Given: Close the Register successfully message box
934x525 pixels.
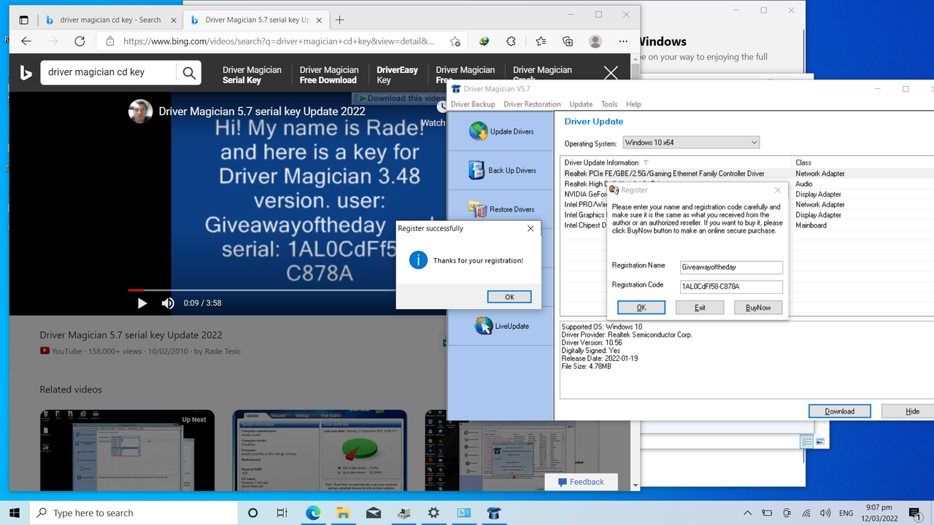Looking at the screenshot, I should tap(530, 228).
